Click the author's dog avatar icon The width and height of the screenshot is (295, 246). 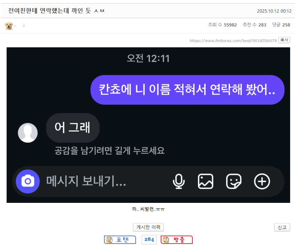point(9,25)
